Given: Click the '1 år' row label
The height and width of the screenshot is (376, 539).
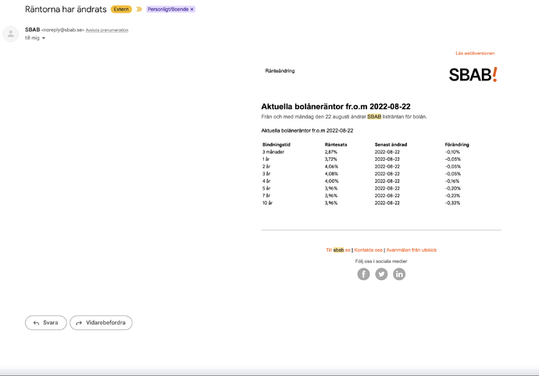Looking at the screenshot, I should (x=266, y=159).
